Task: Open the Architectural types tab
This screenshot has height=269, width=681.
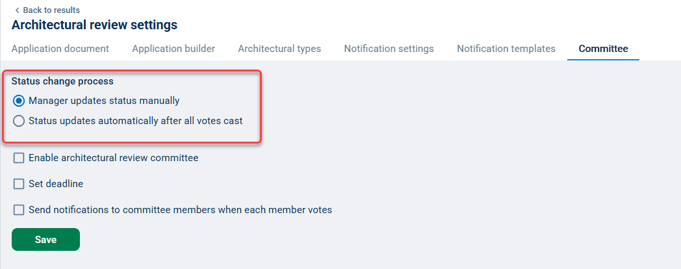Action: (279, 49)
